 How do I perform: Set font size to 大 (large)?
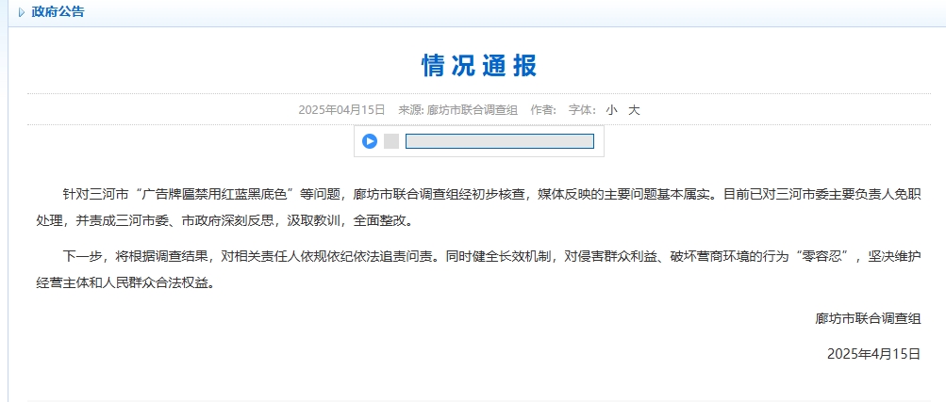tap(634, 110)
